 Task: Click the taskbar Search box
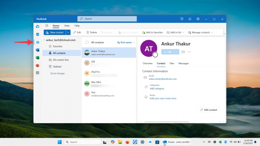pos(83,142)
